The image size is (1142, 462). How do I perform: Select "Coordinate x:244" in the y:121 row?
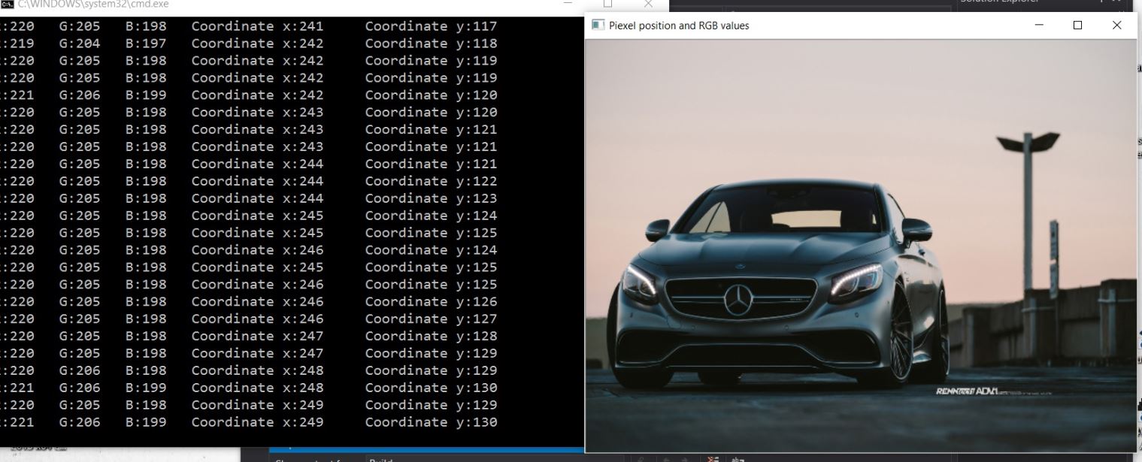(x=258, y=164)
